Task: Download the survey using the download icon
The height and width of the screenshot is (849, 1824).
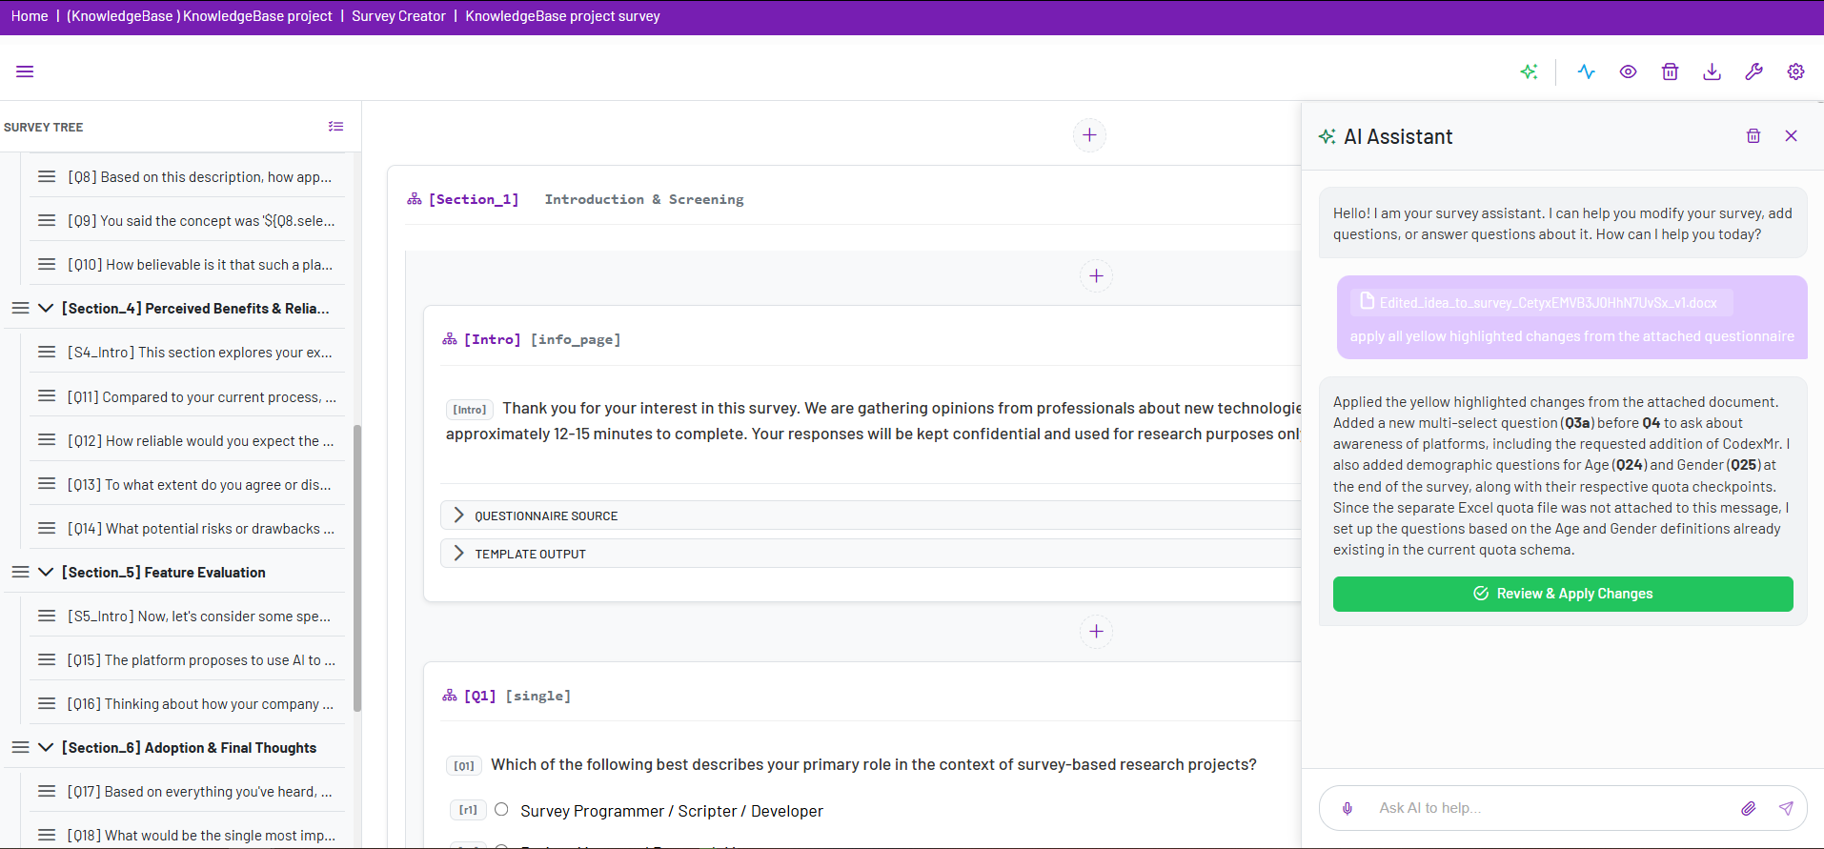Action: pos(1712,71)
